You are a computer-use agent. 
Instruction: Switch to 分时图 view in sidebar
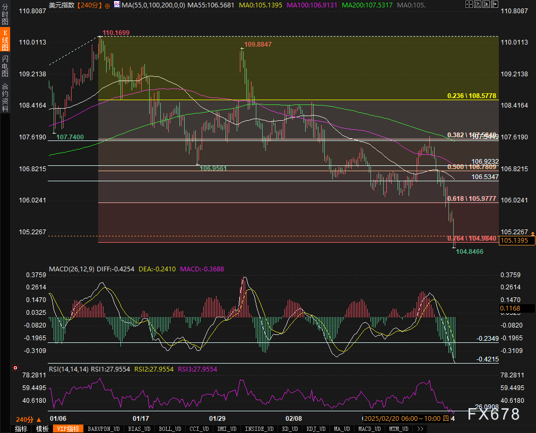[x=5, y=14]
